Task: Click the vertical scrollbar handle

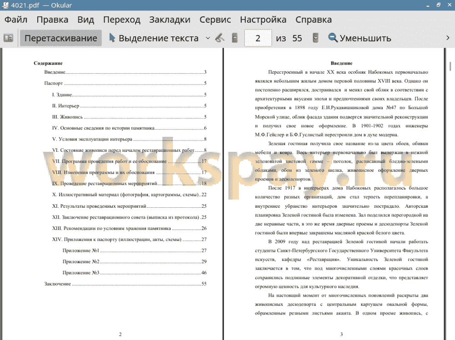Action: point(450,66)
